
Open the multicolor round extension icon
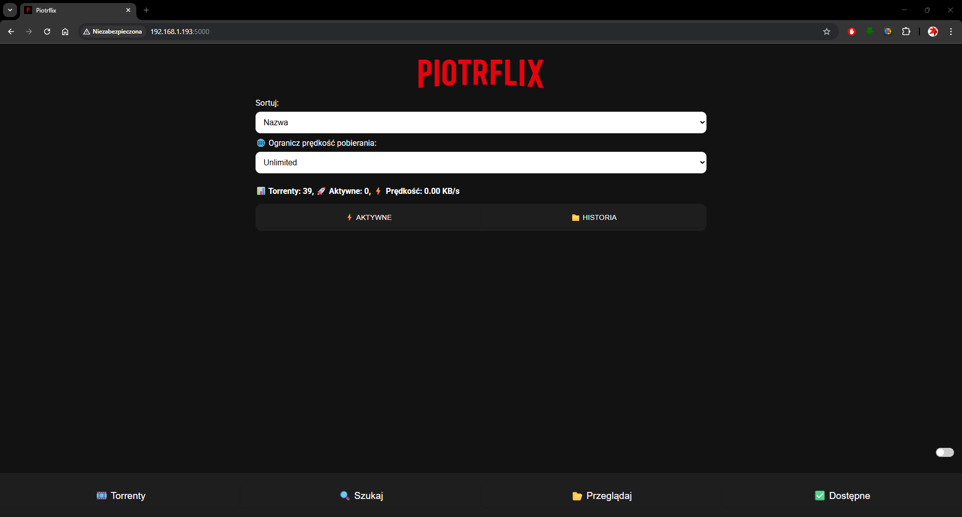pyautogui.click(x=888, y=32)
